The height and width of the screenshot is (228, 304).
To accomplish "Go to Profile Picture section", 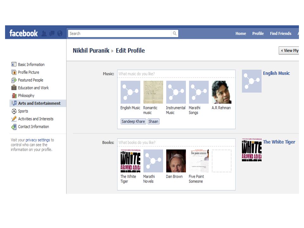I will (x=28, y=72).
